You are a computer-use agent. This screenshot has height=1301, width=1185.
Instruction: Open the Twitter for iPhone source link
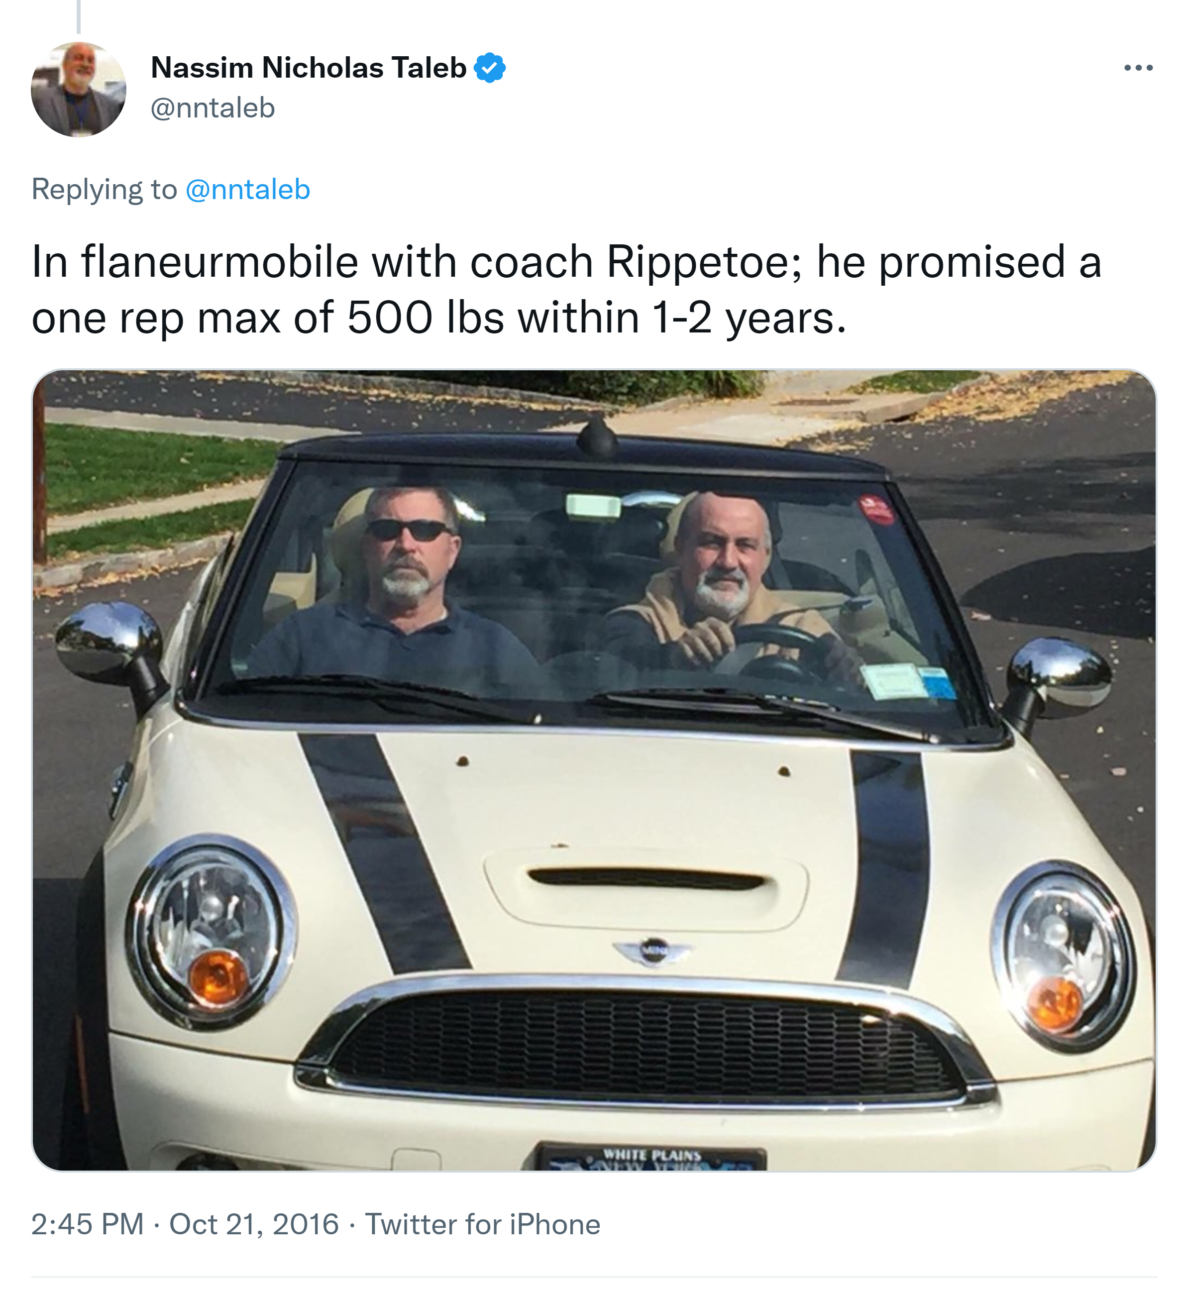(483, 1224)
